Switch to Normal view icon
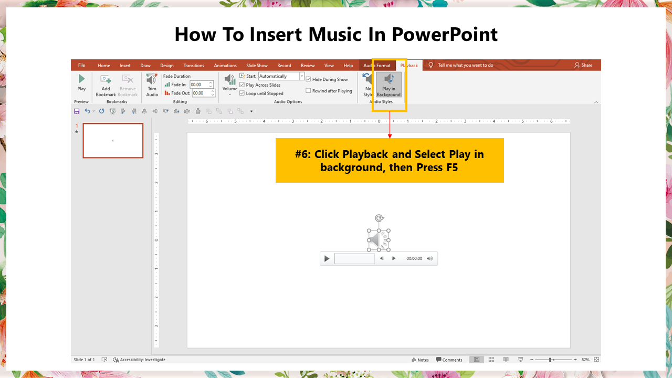The image size is (672, 378). click(x=477, y=360)
